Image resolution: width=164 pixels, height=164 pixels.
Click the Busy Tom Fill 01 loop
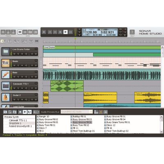coord(47,125)
